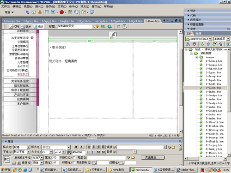Click the unordered list icon in properties
The image size is (231, 173).
tap(89, 152)
